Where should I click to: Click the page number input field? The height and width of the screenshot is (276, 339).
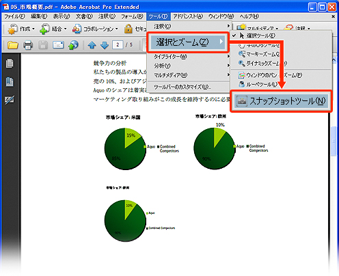point(118,44)
